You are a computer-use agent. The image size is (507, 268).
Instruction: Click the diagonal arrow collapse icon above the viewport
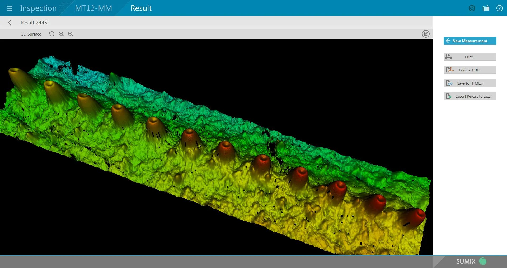[x=426, y=34]
